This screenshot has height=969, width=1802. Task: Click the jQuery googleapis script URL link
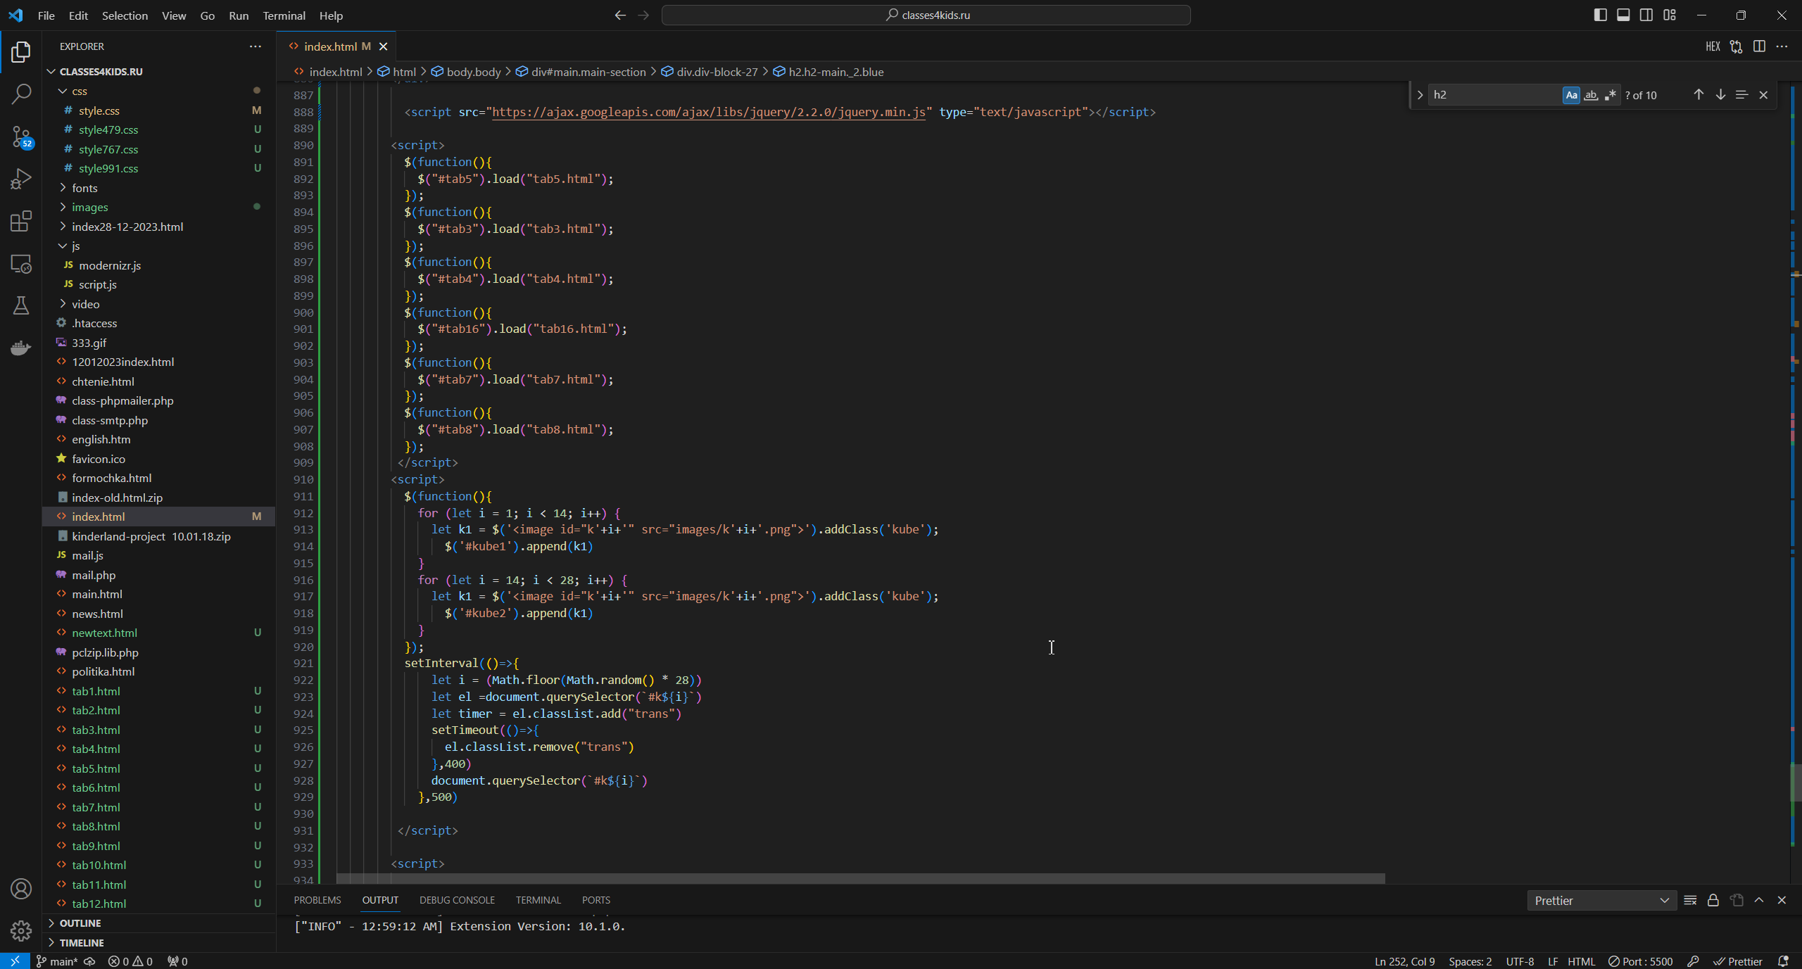tap(708, 112)
